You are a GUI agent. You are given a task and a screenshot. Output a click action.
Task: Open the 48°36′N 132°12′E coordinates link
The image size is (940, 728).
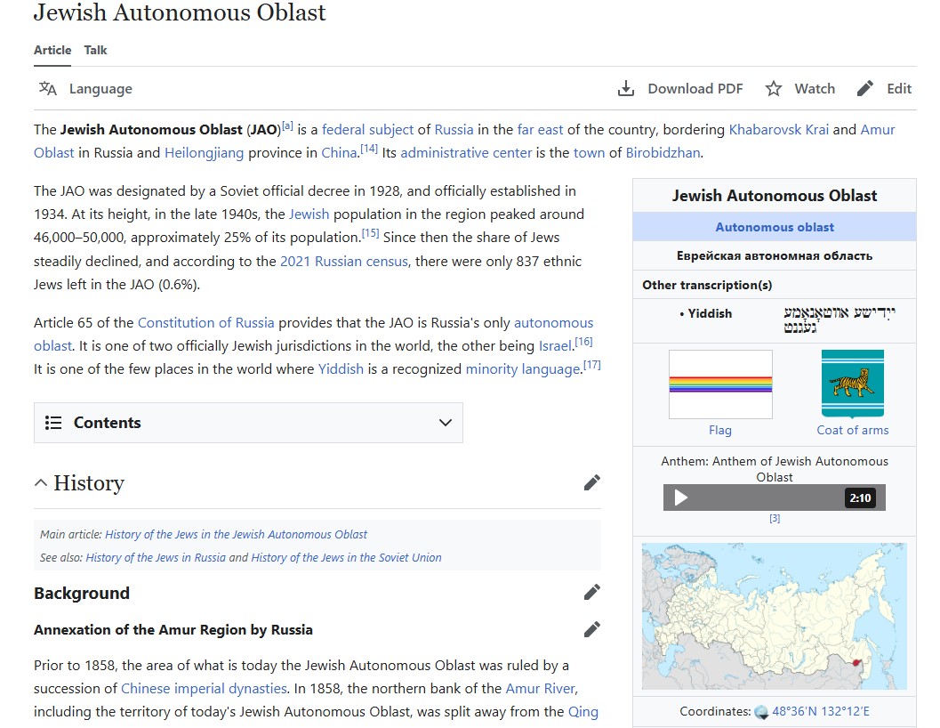coord(821,712)
